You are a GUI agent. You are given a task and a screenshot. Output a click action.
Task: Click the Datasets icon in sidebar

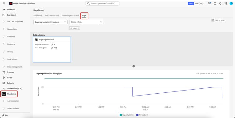(x=4, y=83)
